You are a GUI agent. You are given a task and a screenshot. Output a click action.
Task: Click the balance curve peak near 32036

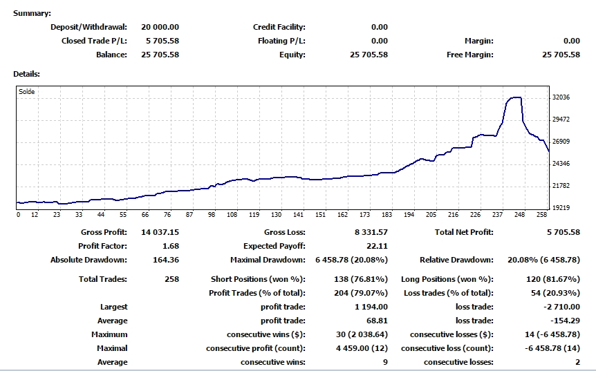[515, 97]
